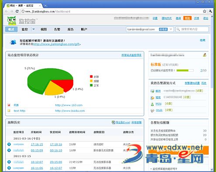The width and height of the screenshot is (216, 172).
Task: Click the Excel export icon
Action: [x=113, y=122]
